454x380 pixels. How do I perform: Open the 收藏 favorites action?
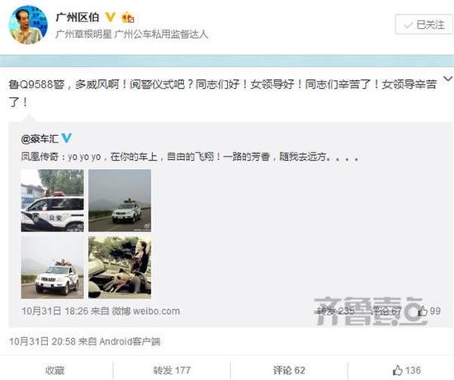point(54,370)
